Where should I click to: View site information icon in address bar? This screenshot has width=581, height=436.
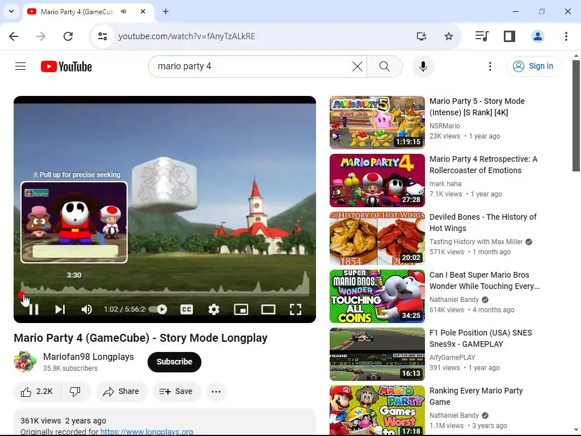tap(103, 36)
